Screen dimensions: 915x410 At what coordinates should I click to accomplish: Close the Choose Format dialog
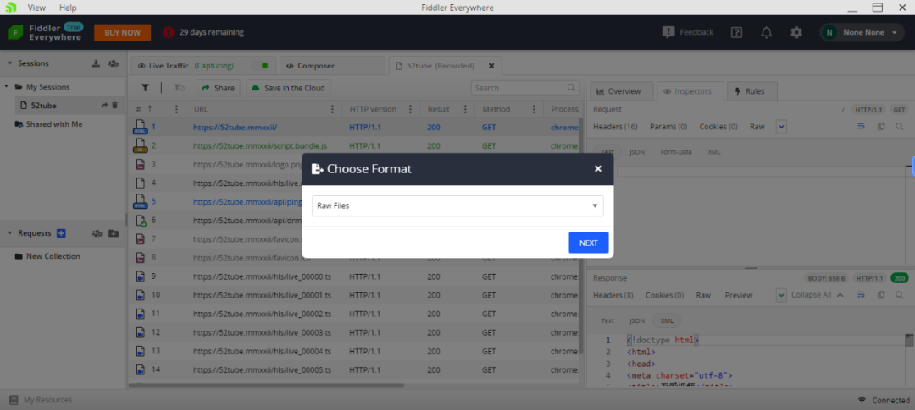point(597,169)
